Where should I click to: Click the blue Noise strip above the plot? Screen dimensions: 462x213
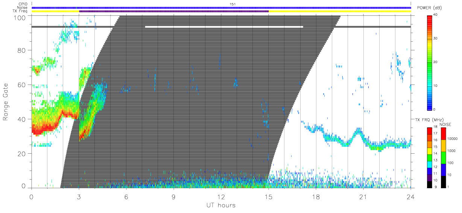221,8
